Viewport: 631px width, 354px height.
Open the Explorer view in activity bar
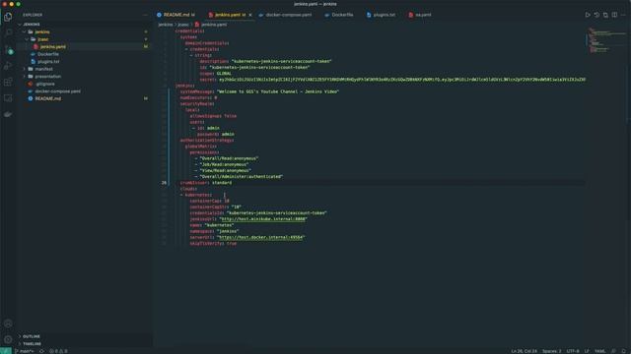coord(8,17)
